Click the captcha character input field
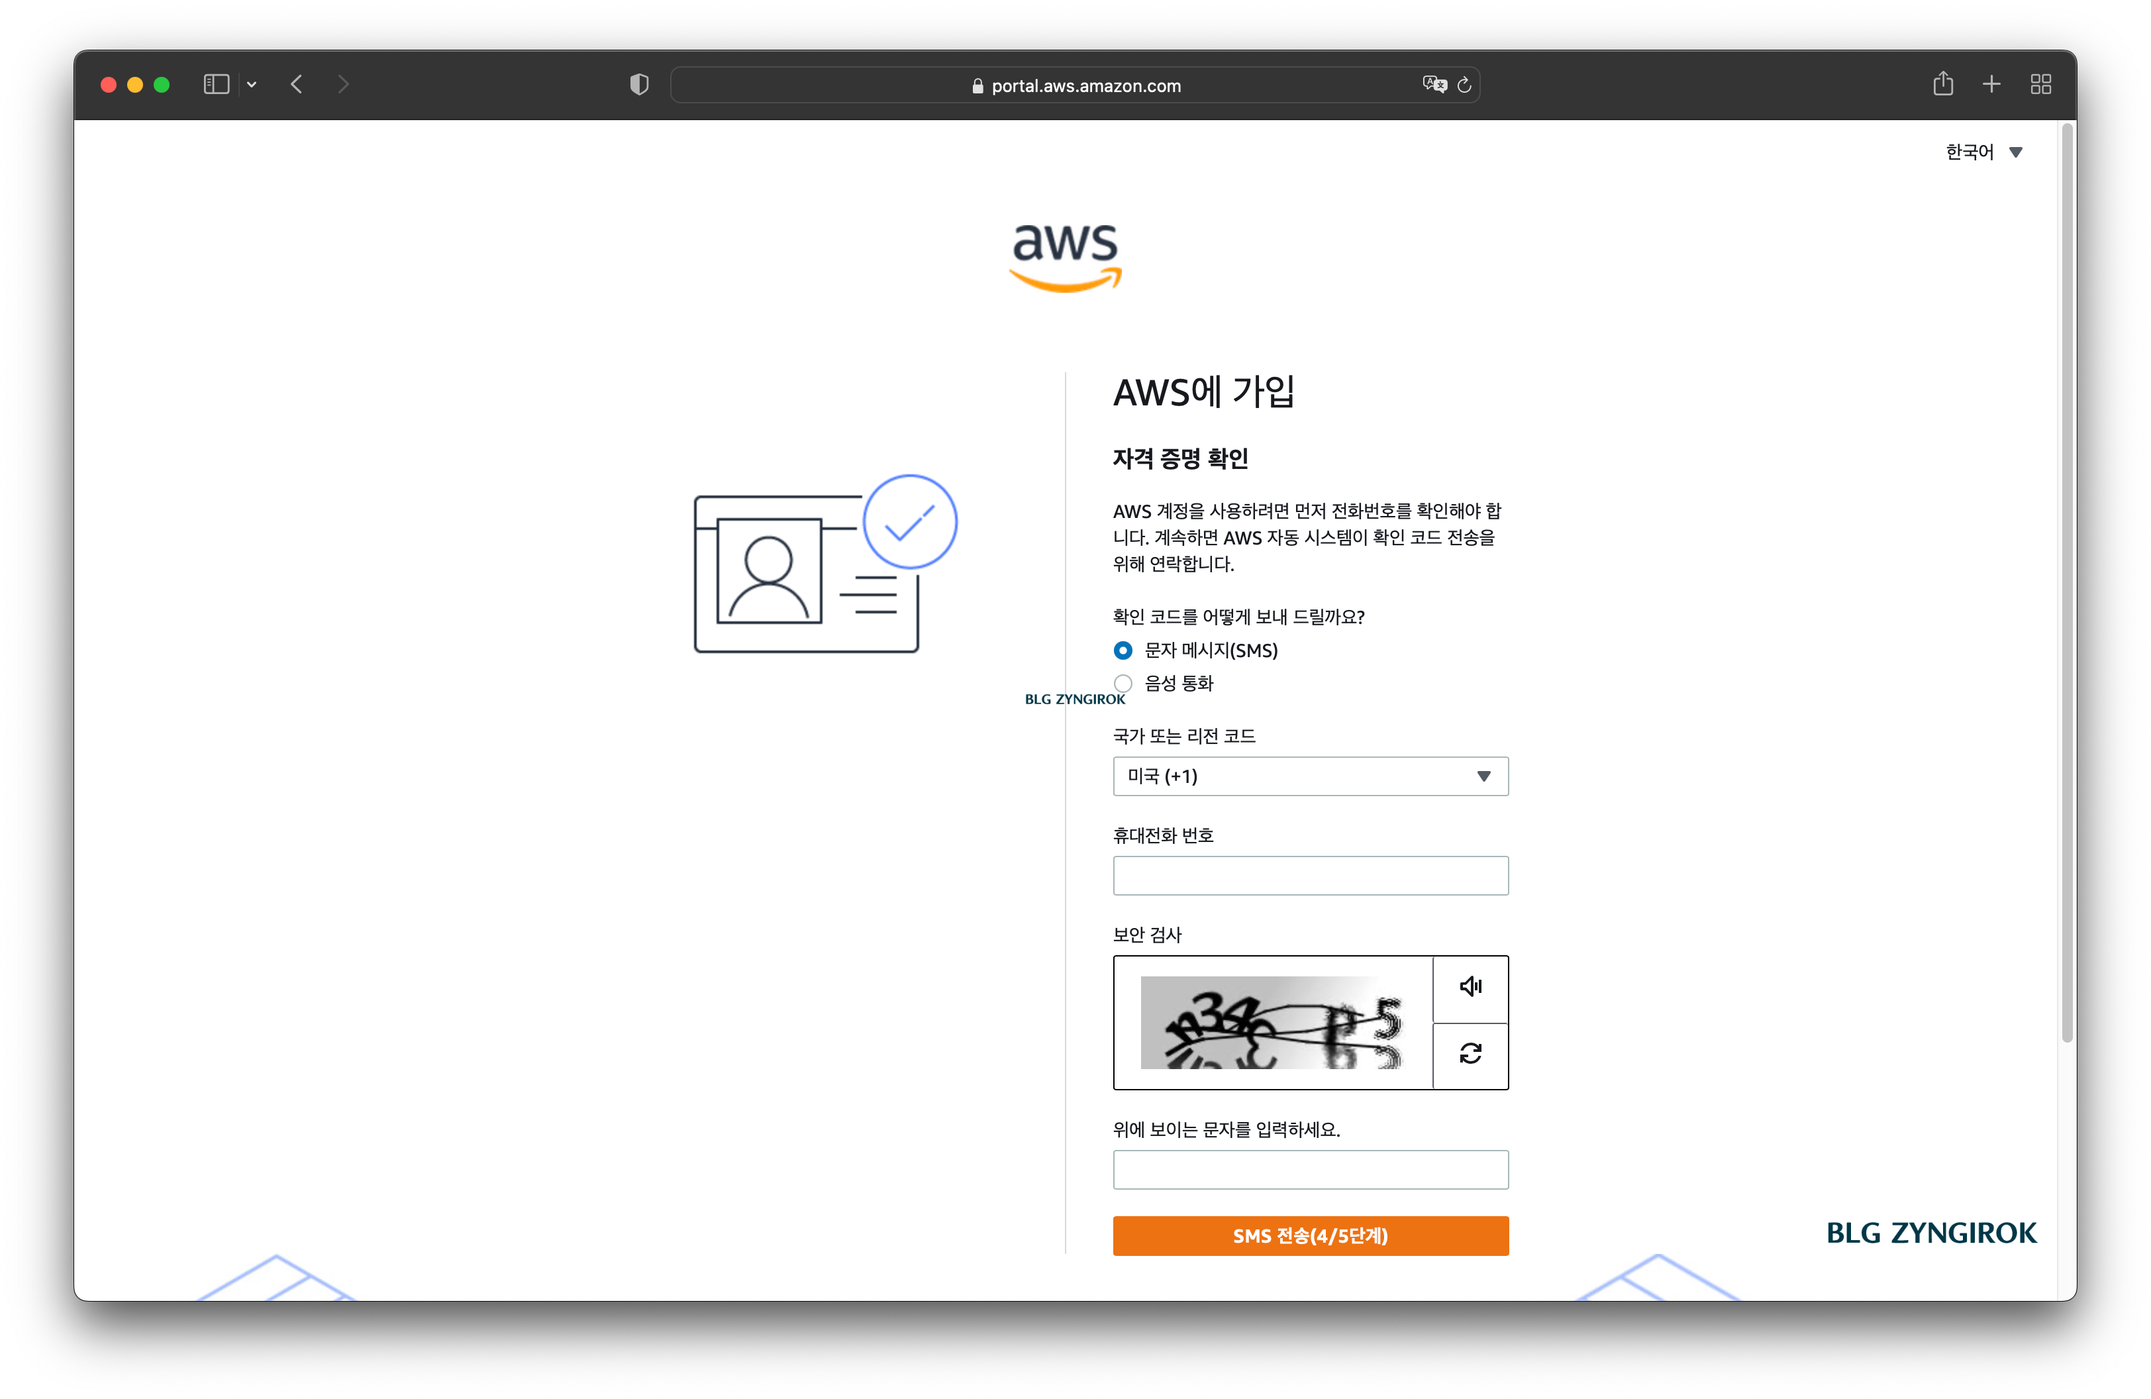The height and width of the screenshot is (1399, 2151). (1309, 1169)
